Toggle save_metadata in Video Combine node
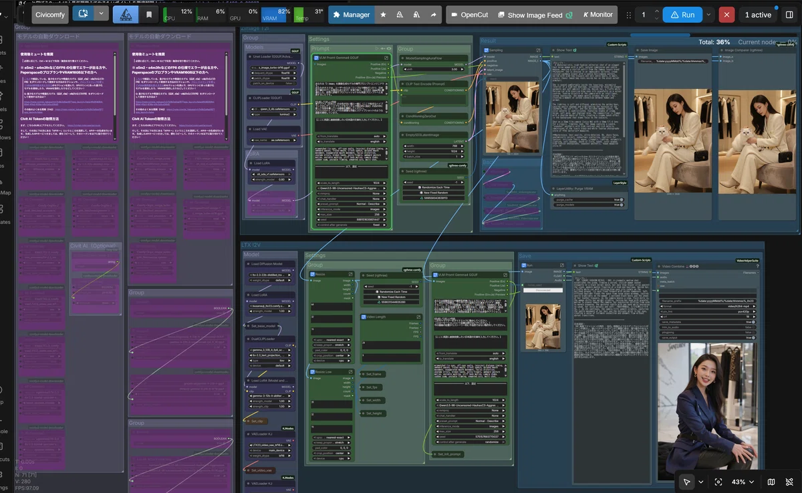The image size is (802, 493). (707, 322)
